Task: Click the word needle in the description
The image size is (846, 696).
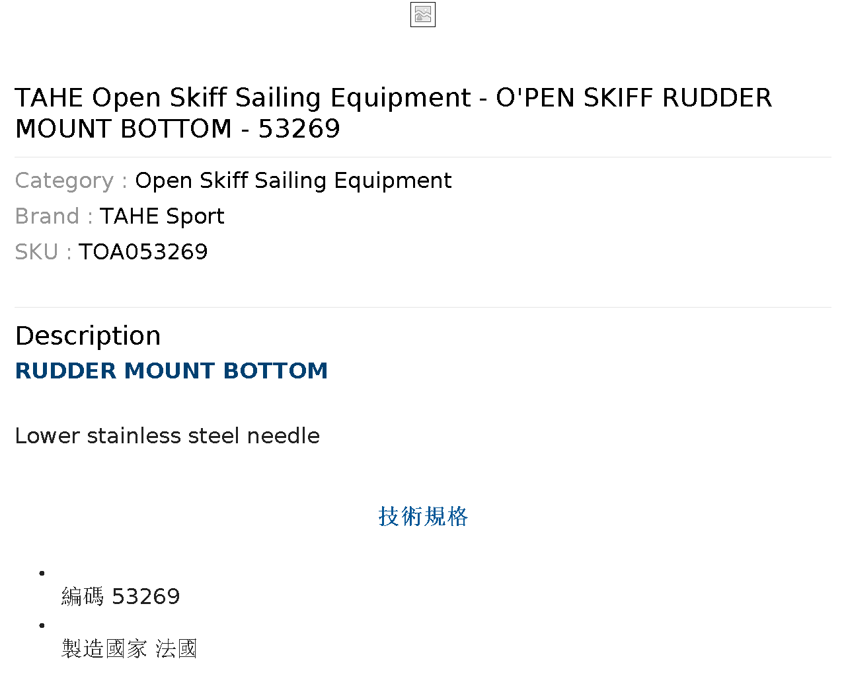Action: click(284, 436)
